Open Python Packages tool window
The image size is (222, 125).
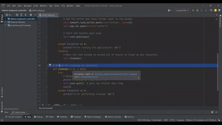[x=93, y=117]
